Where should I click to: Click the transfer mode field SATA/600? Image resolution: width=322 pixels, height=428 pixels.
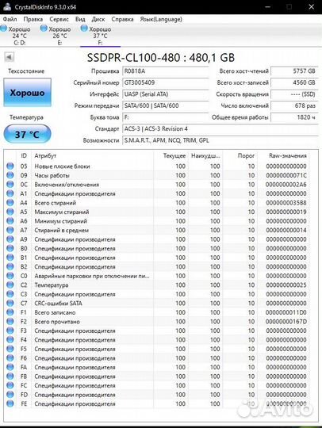click(166, 106)
